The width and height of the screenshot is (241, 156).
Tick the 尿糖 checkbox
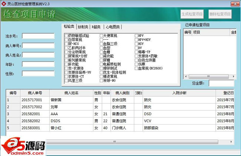tap(101, 60)
